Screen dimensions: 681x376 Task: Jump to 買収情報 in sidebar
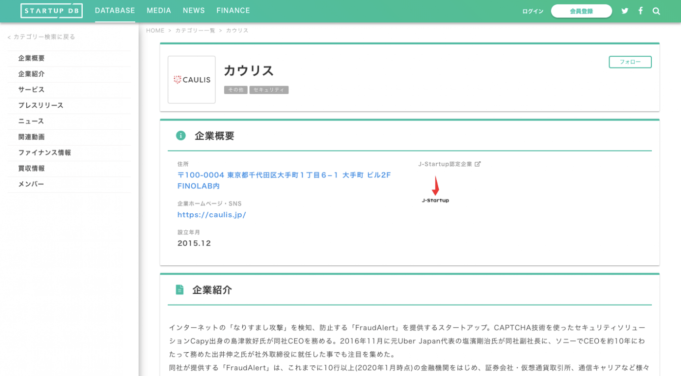pyautogui.click(x=70, y=169)
